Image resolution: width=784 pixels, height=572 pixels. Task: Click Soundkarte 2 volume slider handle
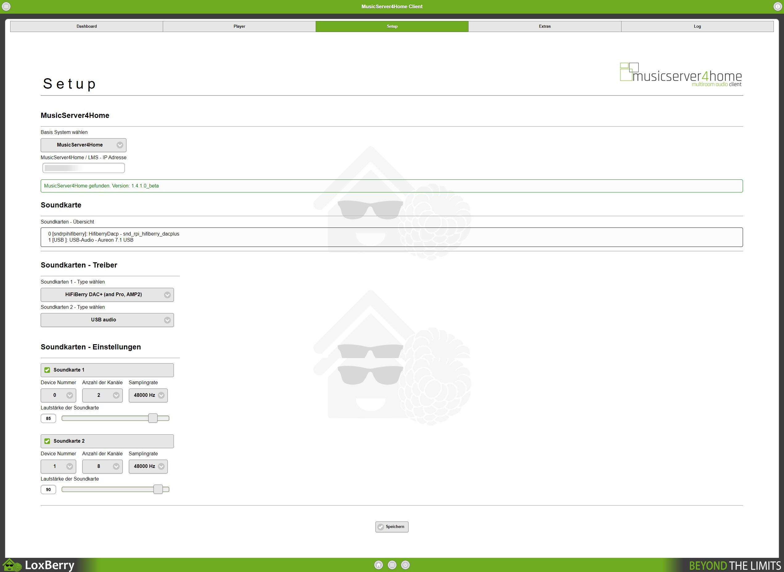point(158,489)
